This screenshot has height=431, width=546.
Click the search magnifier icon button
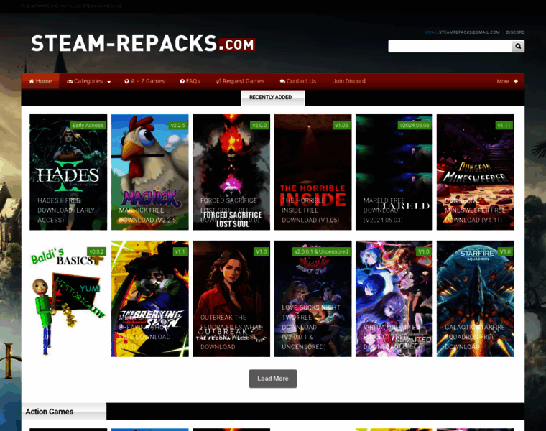coord(518,46)
